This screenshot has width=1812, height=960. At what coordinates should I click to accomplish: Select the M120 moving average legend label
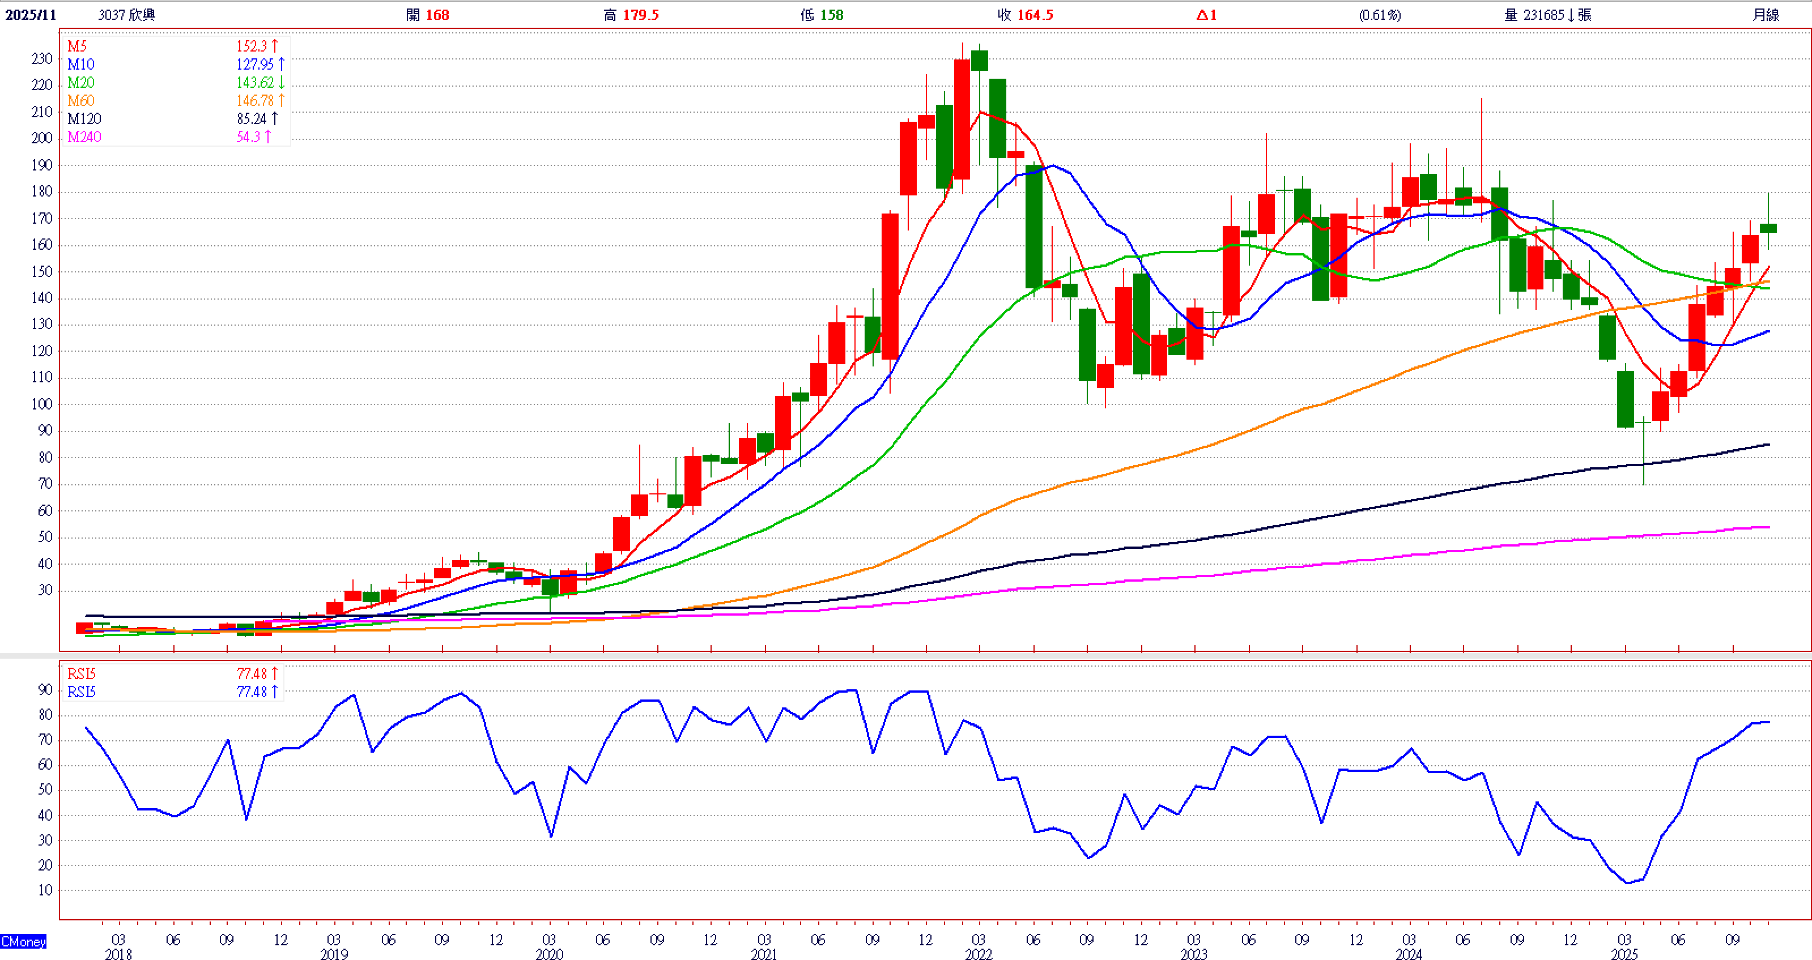[84, 119]
